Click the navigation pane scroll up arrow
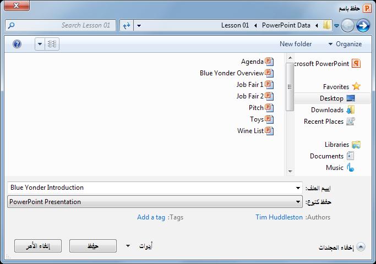This screenshot has height=264, width=376. [x=290, y=58]
